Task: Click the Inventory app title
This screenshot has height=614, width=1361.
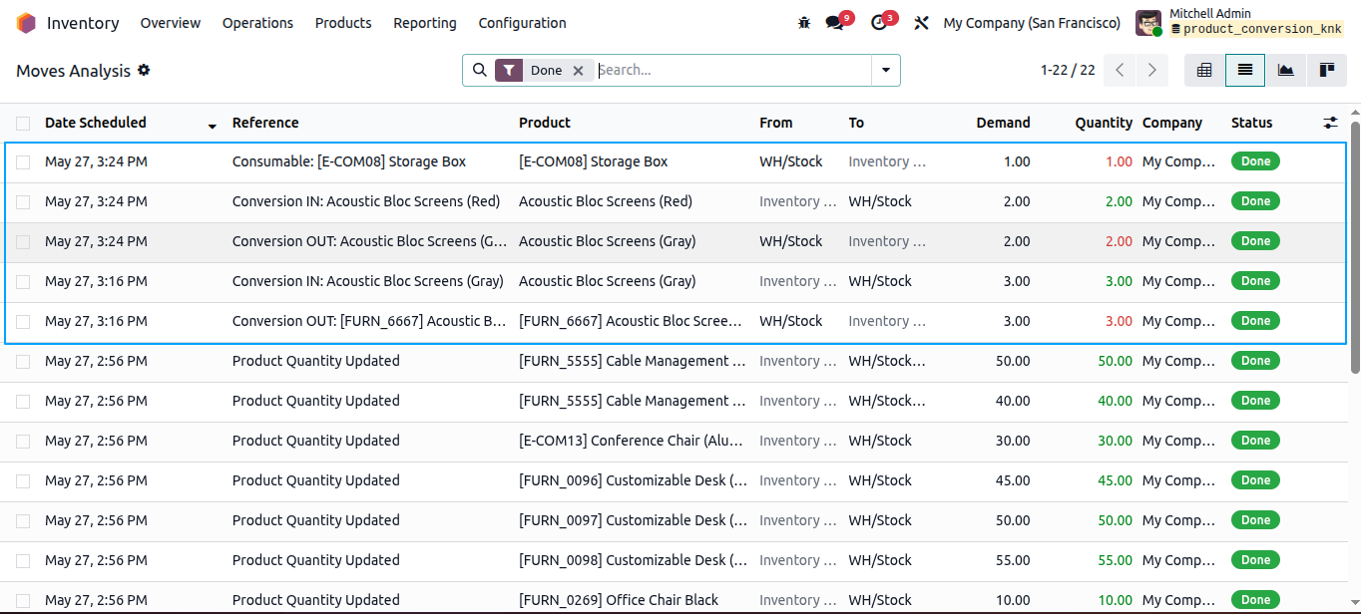Action: pyautogui.click(x=83, y=23)
